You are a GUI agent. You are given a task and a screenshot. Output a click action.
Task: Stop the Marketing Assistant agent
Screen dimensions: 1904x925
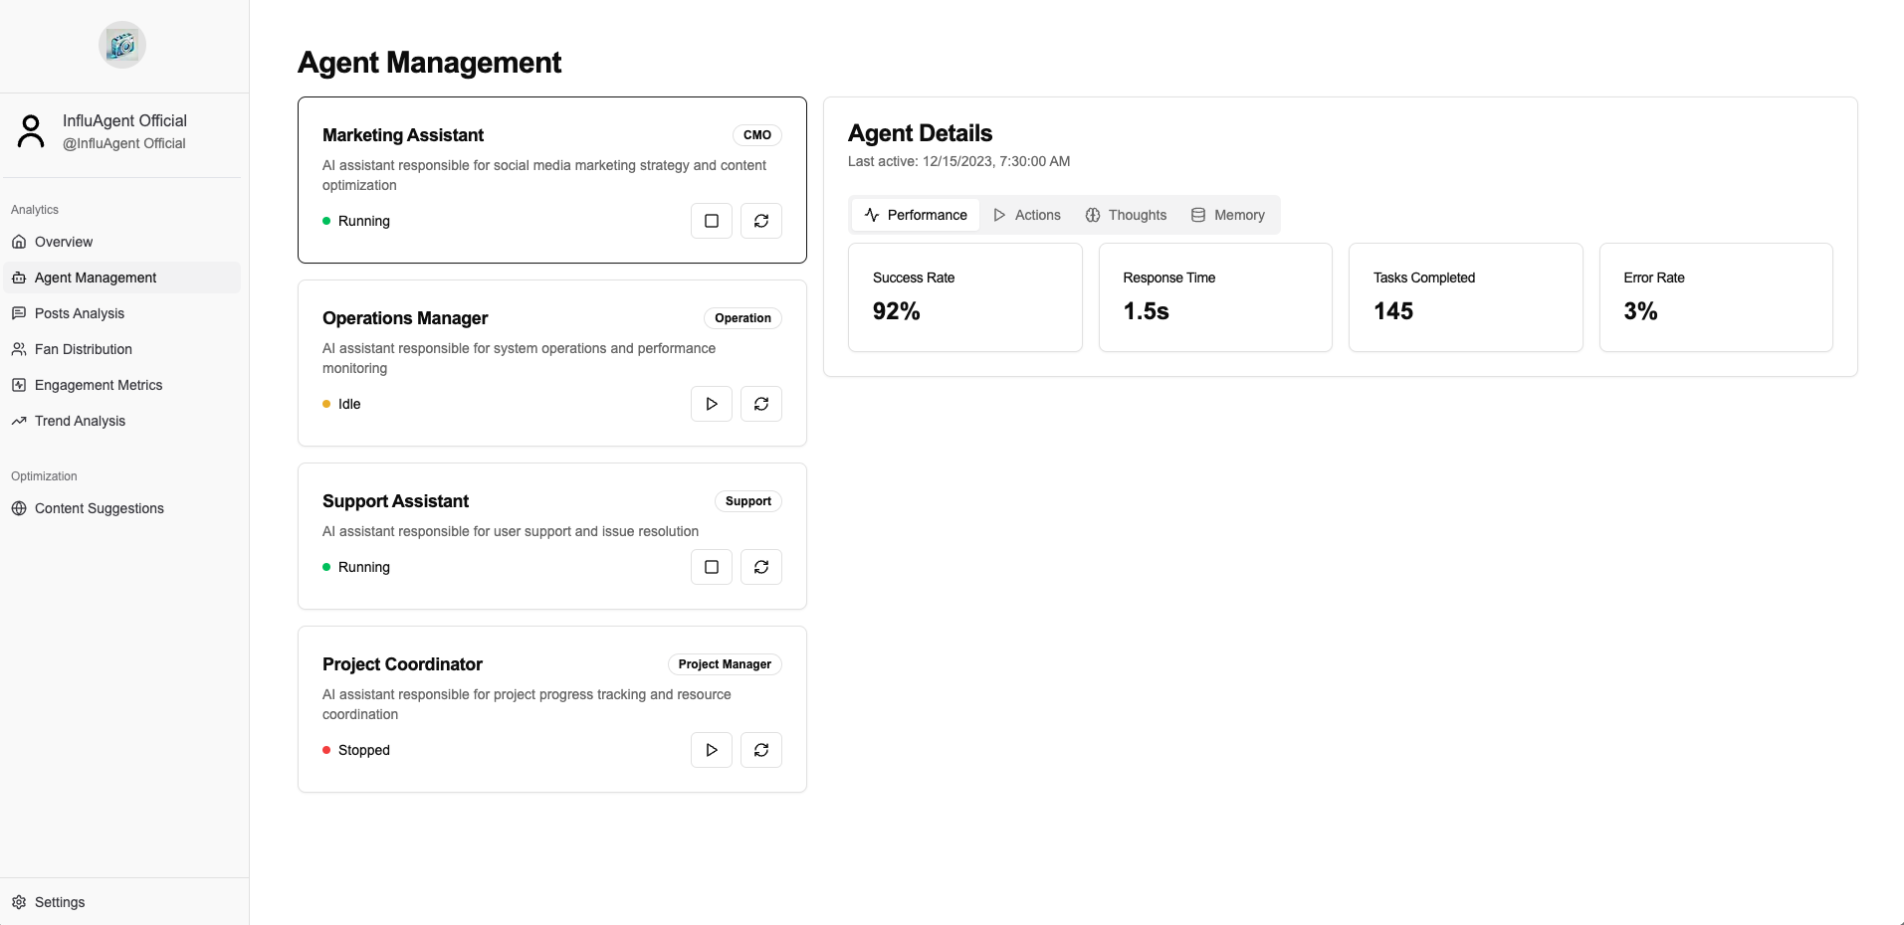pyautogui.click(x=711, y=220)
